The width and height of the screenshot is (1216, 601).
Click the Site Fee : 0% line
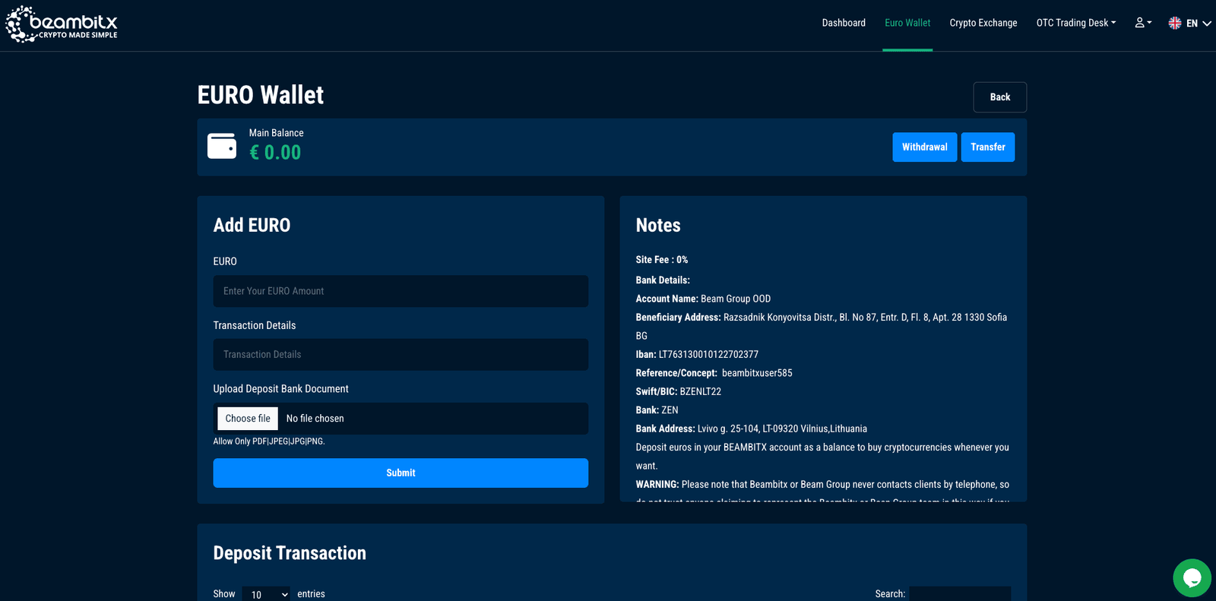(662, 260)
